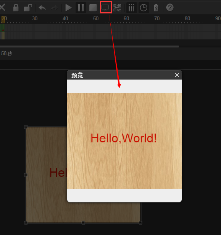The width and height of the screenshot is (221, 235).
Task: Click the three-bars toolbar icon
Action: 132,8
